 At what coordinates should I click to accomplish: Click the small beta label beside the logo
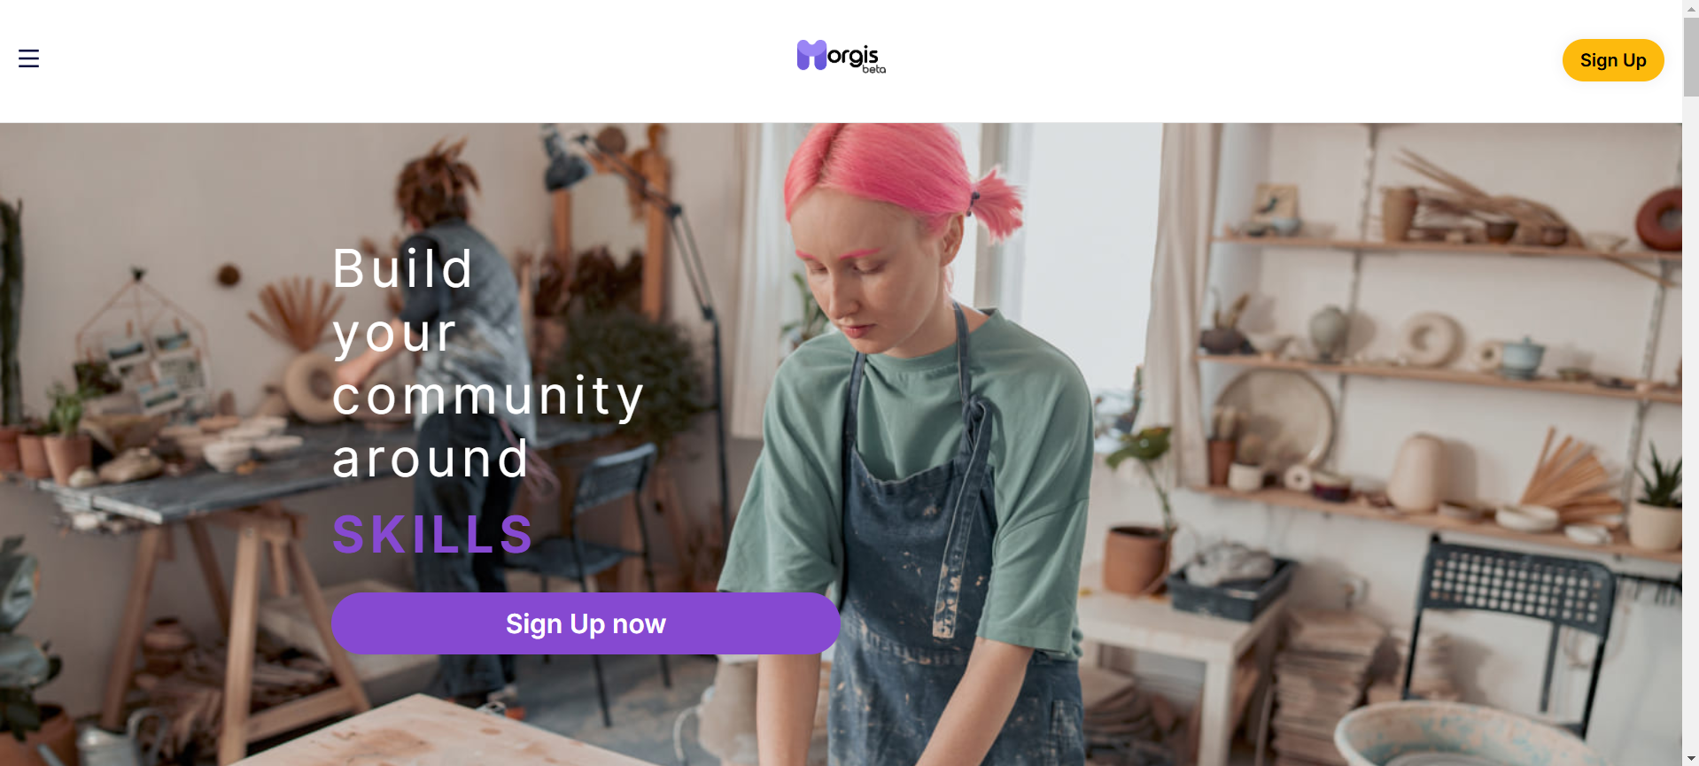[873, 69]
